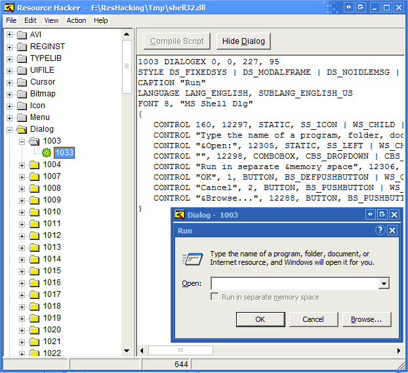Click the left-right arrows button in main title bar

348,7
